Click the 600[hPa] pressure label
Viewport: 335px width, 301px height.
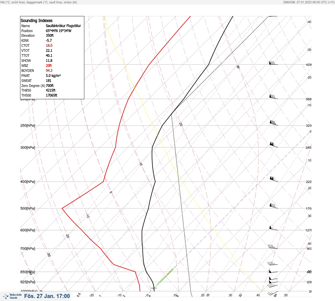[x=28, y=230]
